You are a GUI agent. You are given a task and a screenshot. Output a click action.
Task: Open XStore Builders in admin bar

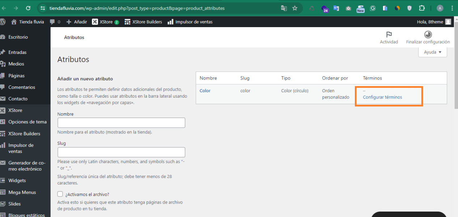[x=143, y=22]
